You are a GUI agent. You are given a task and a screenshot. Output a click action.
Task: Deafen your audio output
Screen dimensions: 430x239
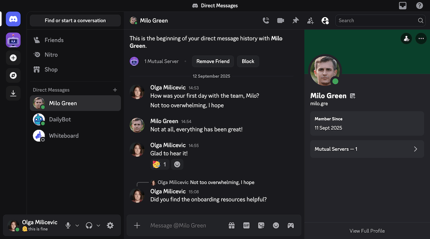pos(89,225)
